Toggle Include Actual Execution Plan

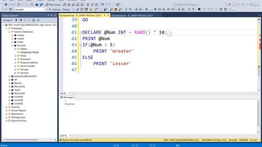point(97,9)
